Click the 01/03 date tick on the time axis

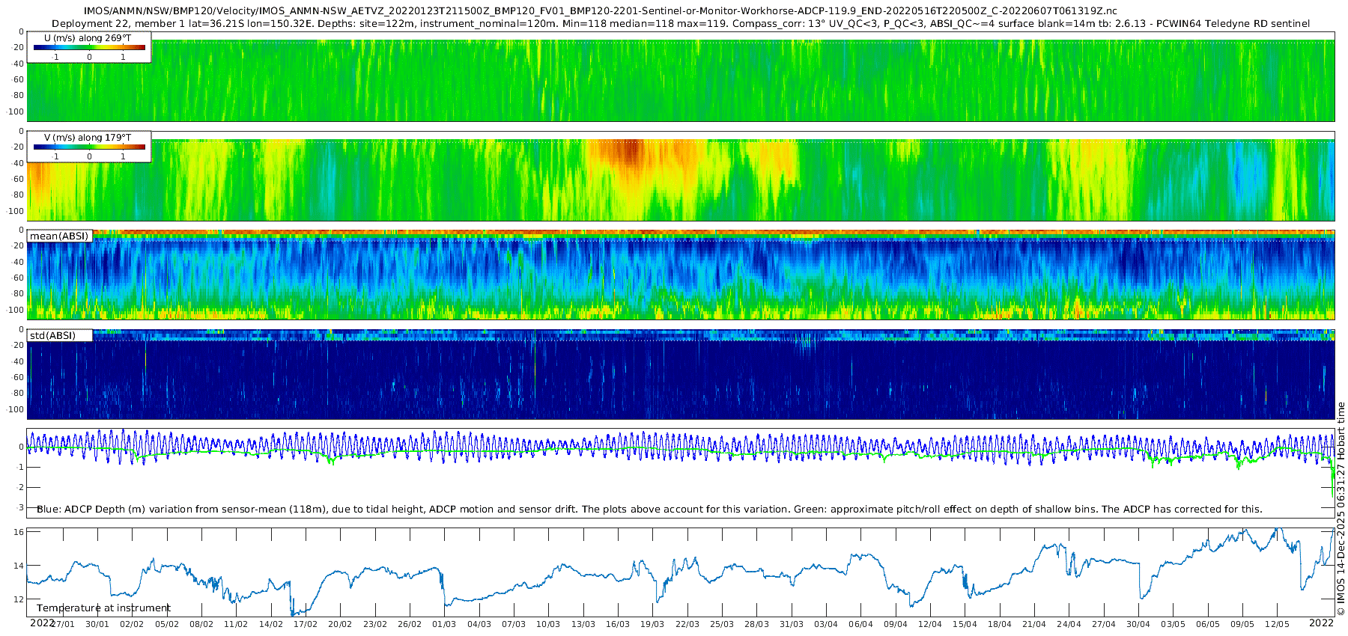coord(444,624)
